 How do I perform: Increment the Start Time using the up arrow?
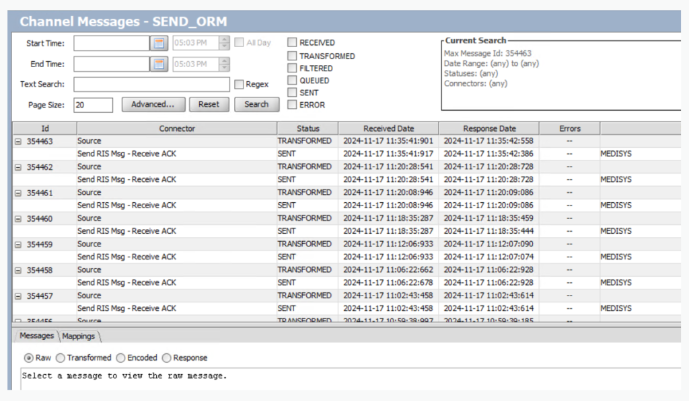(x=225, y=40)
